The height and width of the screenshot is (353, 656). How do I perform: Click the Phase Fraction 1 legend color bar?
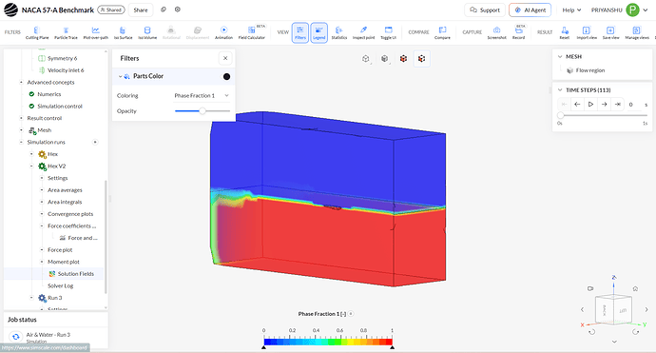click(x=328, y=343)
